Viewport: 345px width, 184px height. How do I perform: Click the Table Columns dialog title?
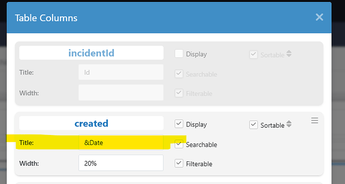click(46, 18)
